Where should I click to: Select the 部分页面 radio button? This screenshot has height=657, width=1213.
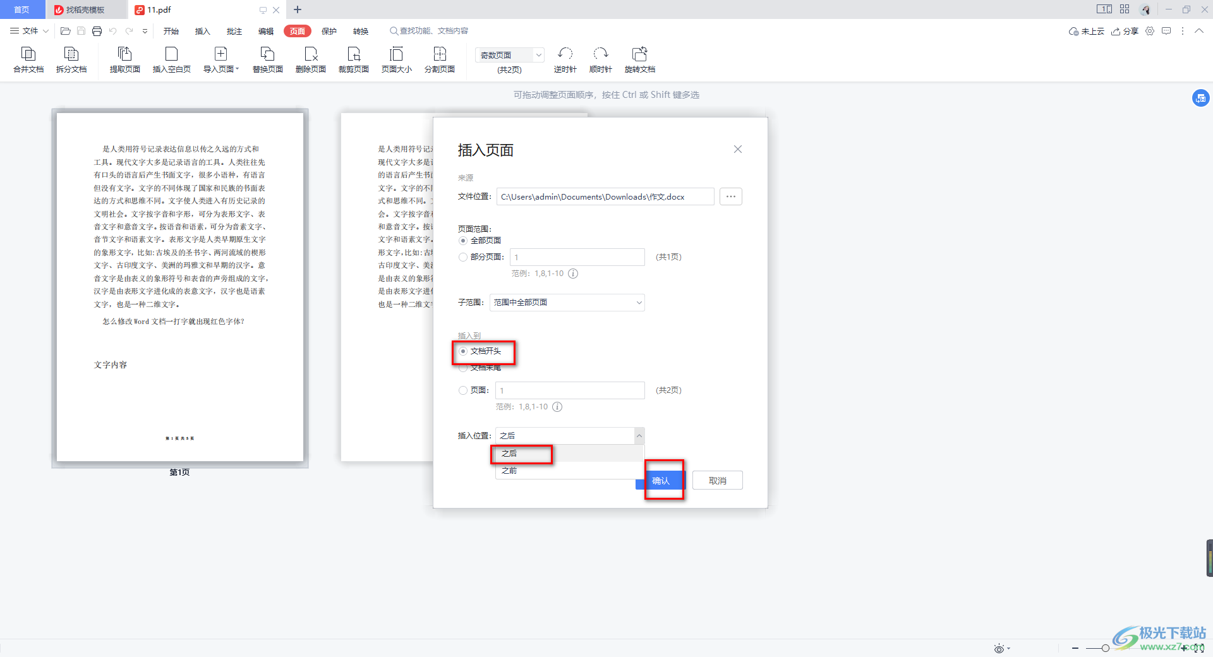coord(463,257)
